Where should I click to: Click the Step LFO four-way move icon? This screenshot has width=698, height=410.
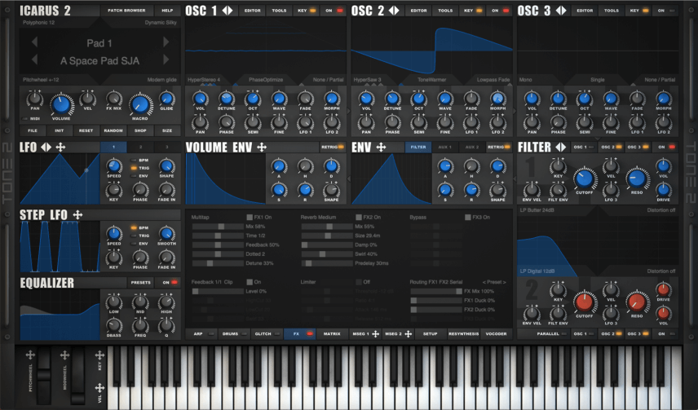(x=78, y=215)
